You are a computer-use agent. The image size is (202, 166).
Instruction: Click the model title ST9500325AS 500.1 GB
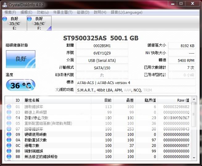(x=101, y=38)
